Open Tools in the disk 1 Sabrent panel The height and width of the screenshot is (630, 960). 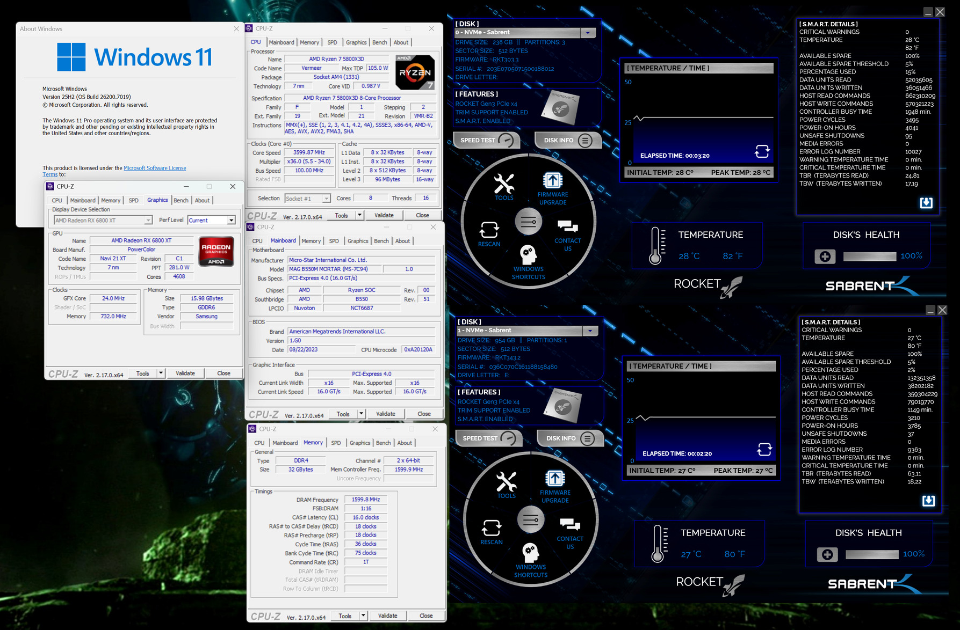[506, 485]
